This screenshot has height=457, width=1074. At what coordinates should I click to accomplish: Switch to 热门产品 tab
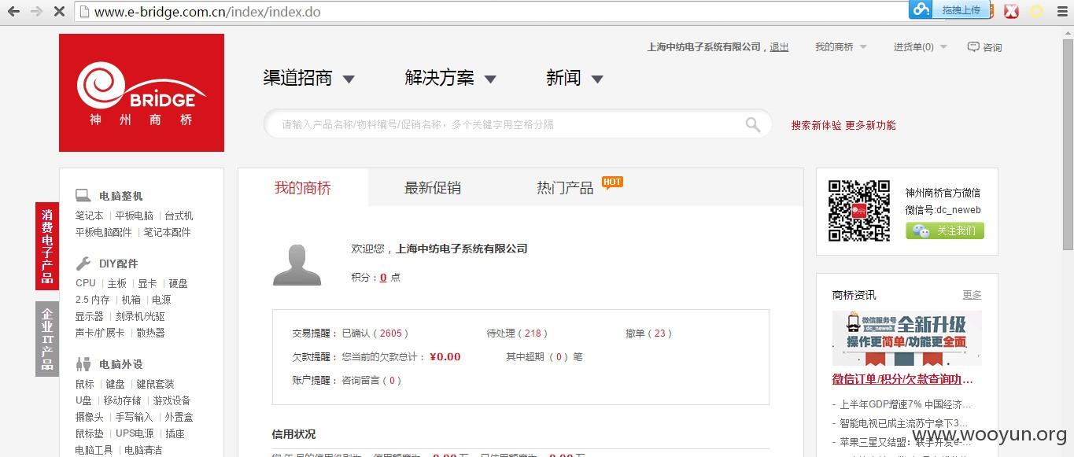coord(565,188)
